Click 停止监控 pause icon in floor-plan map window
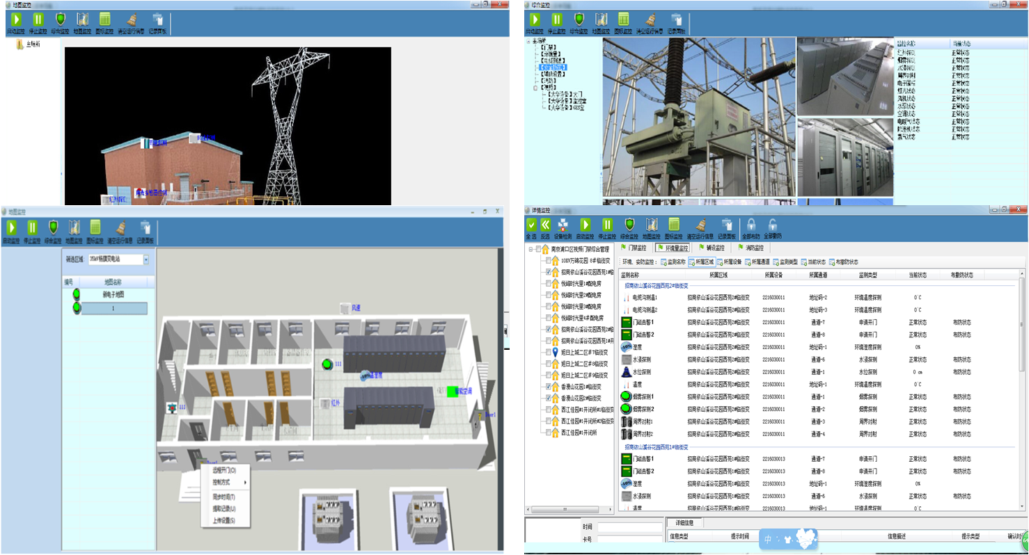This screenshot has width=1029, height=555. [33, 227]
